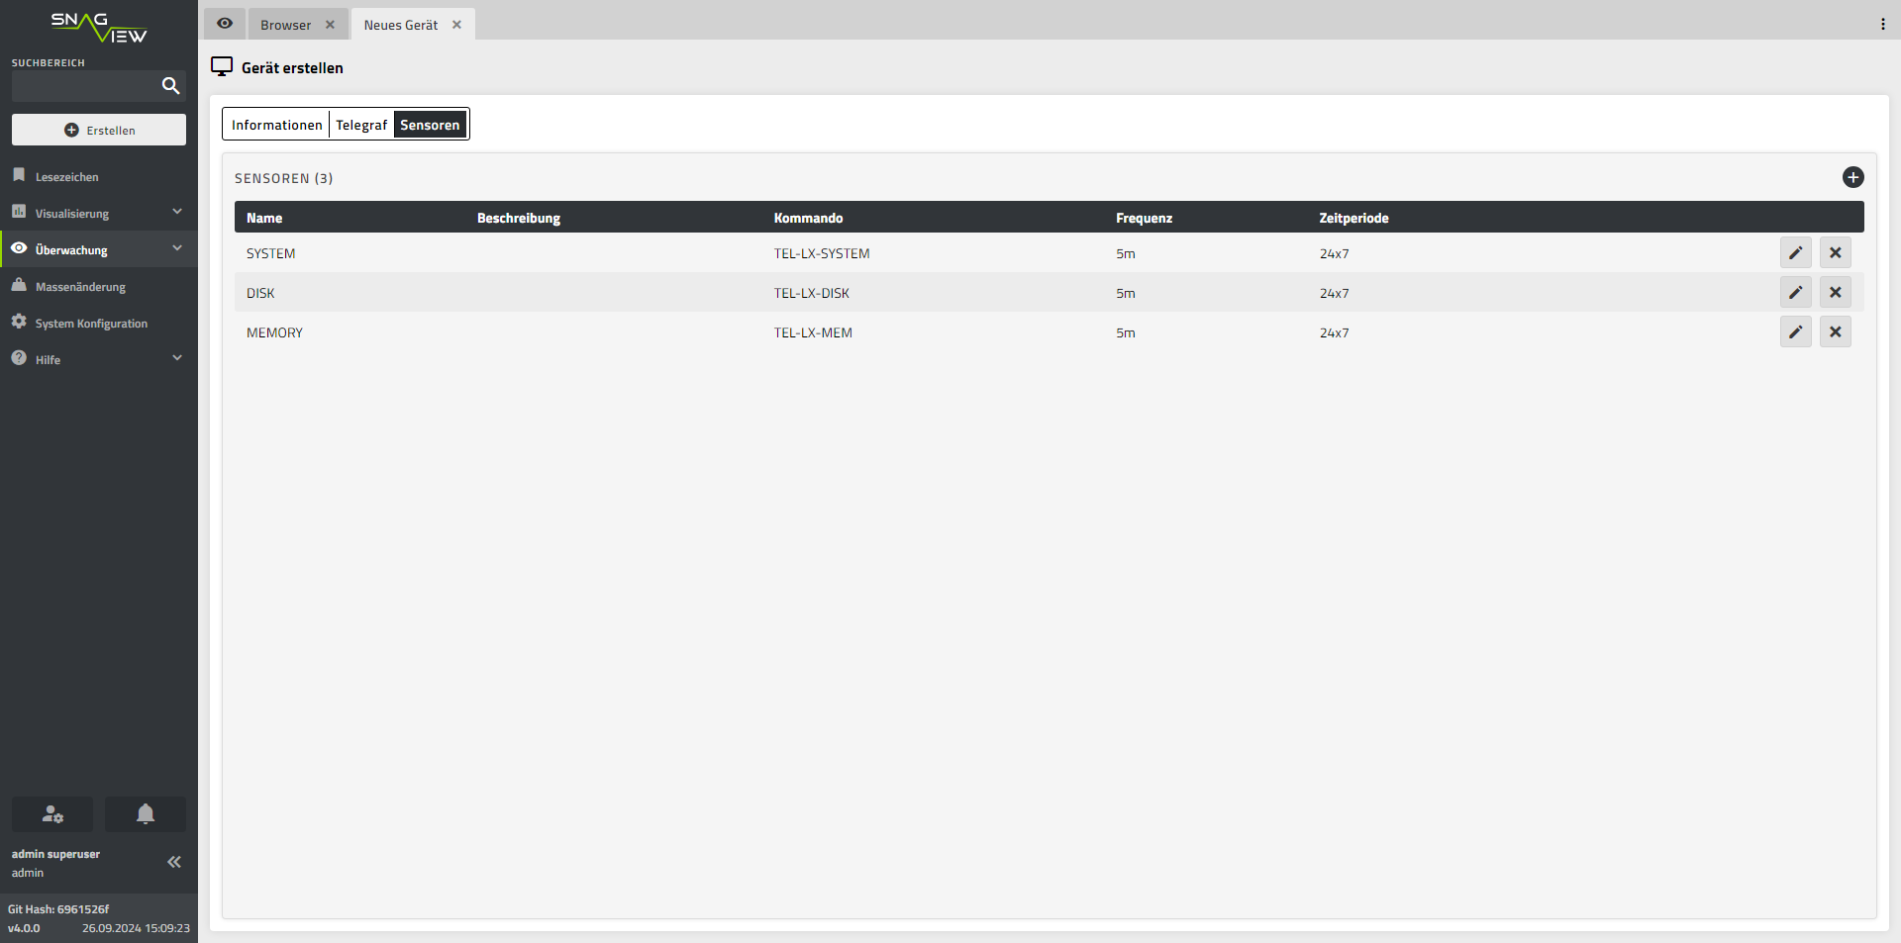Image resolution: width=1901 pixels, height=943 pixels.
Task: Expand the Visualisierung chevron
Action: (x=177, y=212)
